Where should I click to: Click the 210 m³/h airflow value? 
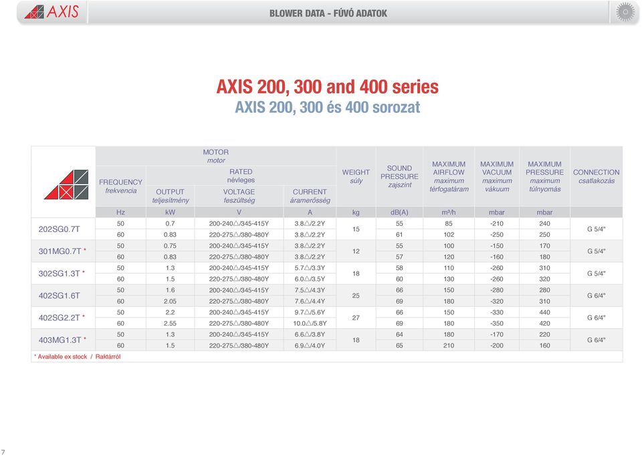[449, 345]
